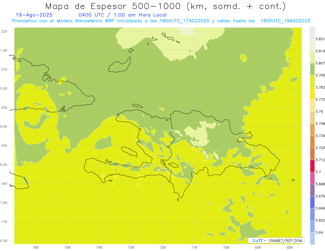The height and width of the screenshot is (251, 325).
Task: Select the bright yellow swatch between 5.783 and 5.772
Action: [x=312, y=93]
